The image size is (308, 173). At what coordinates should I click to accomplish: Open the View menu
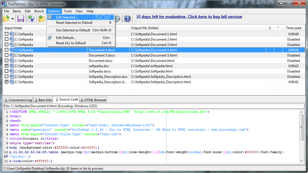click(x=79, y=11)
